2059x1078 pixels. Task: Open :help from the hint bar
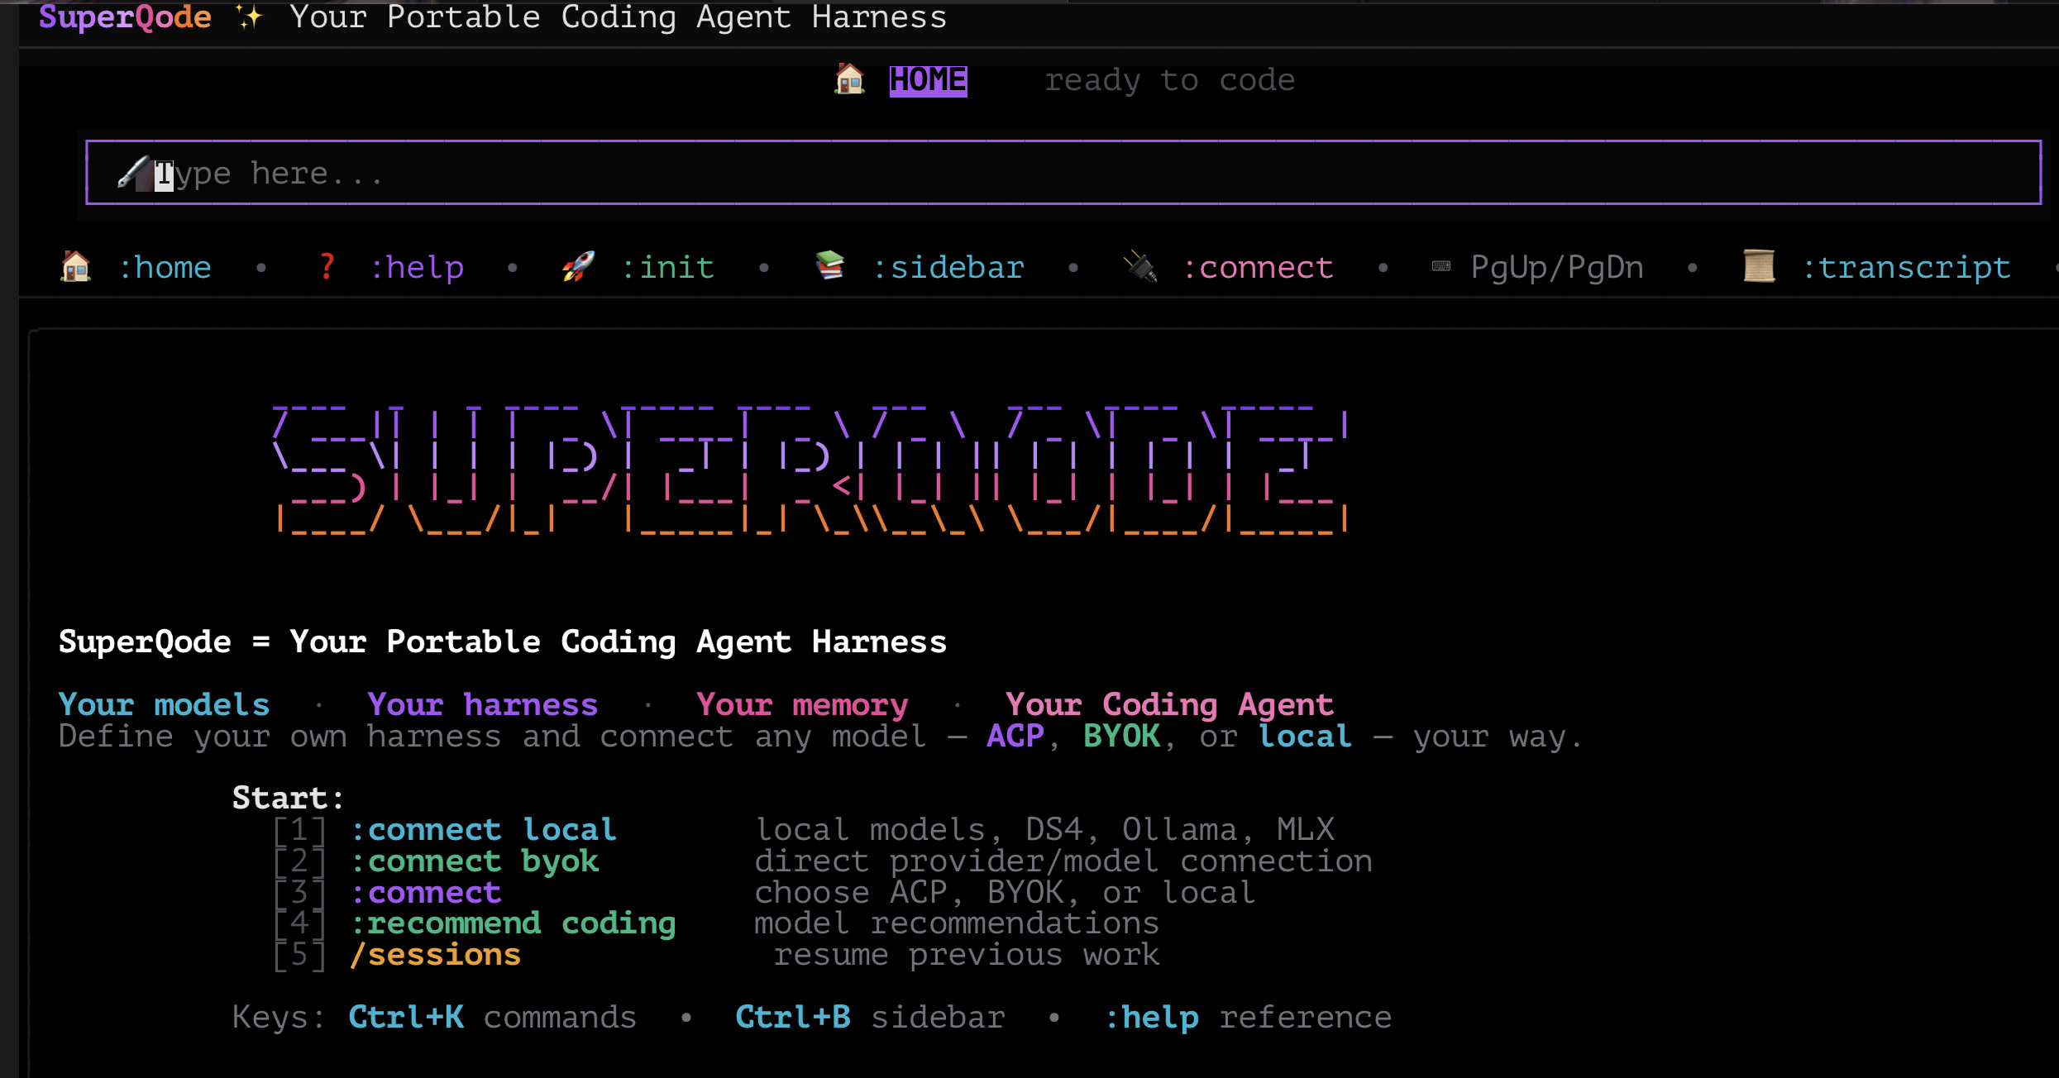417,267
